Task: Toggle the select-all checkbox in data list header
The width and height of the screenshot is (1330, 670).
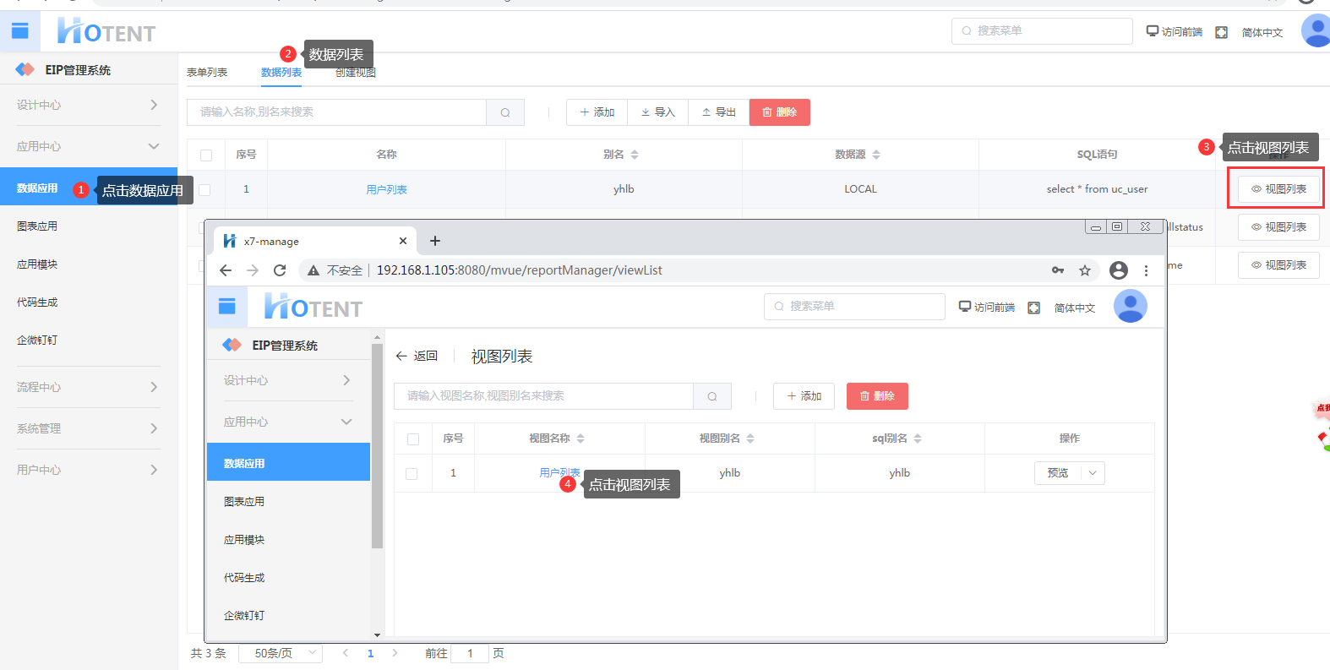Action: (206, 155)
